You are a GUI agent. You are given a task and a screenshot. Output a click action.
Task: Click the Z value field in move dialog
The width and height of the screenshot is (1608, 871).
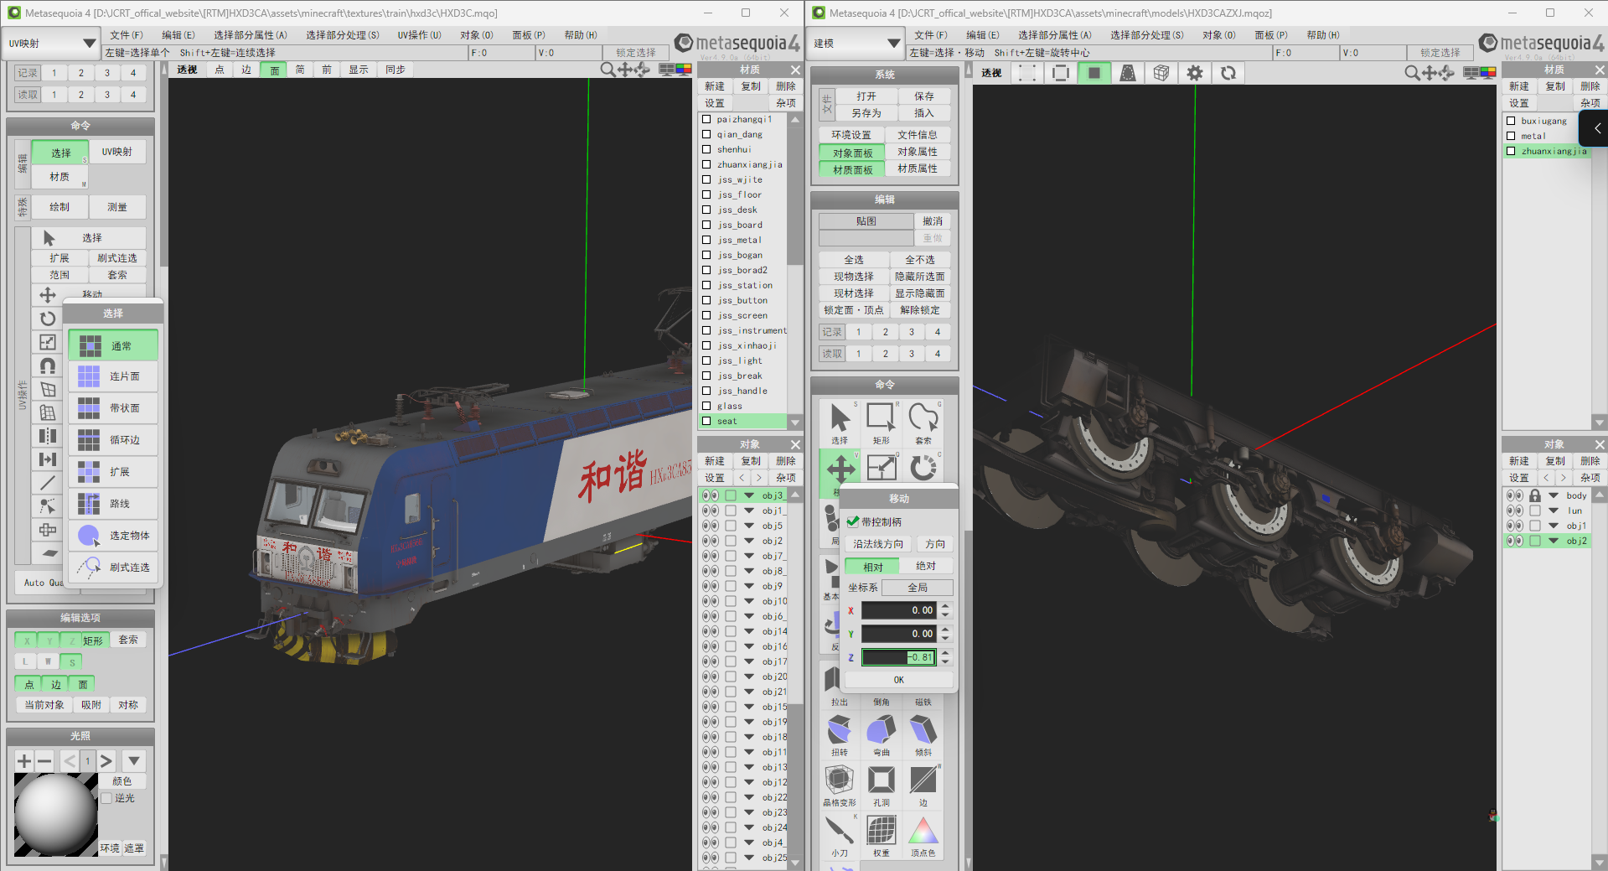click(899, 657)
